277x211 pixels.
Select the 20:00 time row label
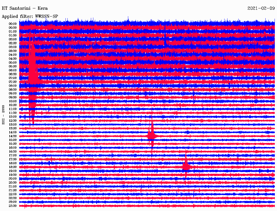[x=13, y=179]
